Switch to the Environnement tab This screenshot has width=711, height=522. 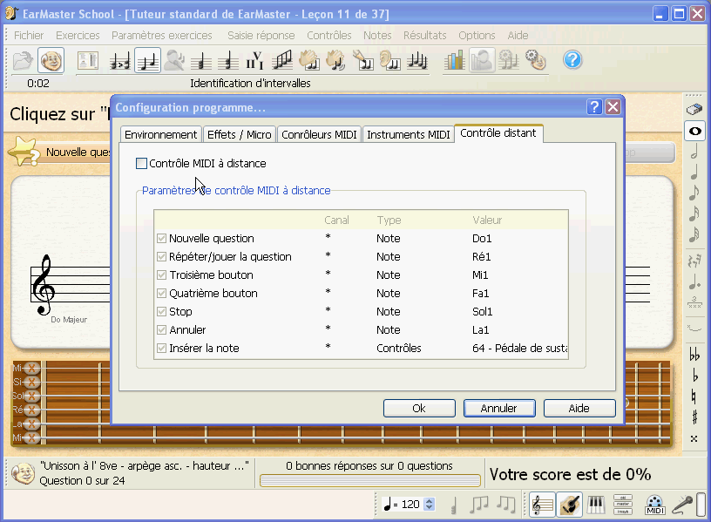click(x=160, y=135)
